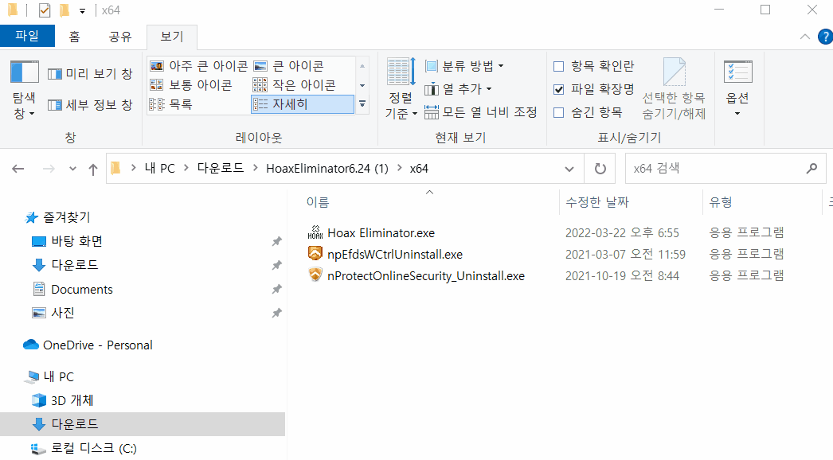Image resolution: width=833 pixels, height=460 pixels.
Task: Select Hoax Eliminator.exe file
Action: 381,233
